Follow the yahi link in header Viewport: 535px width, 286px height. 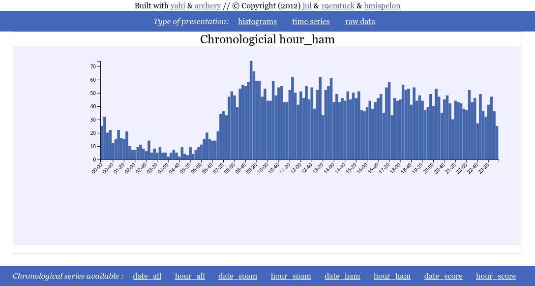178,6
